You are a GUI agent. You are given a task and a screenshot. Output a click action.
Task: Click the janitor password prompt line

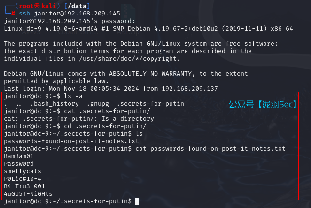tap(69, 21)
